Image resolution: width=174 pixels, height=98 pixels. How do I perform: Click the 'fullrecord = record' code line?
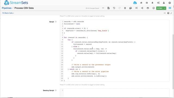pyautogui.click(x=82, y=44)
